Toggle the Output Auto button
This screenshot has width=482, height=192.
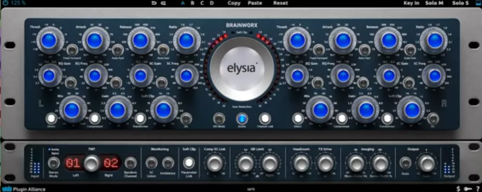[405, 163]
